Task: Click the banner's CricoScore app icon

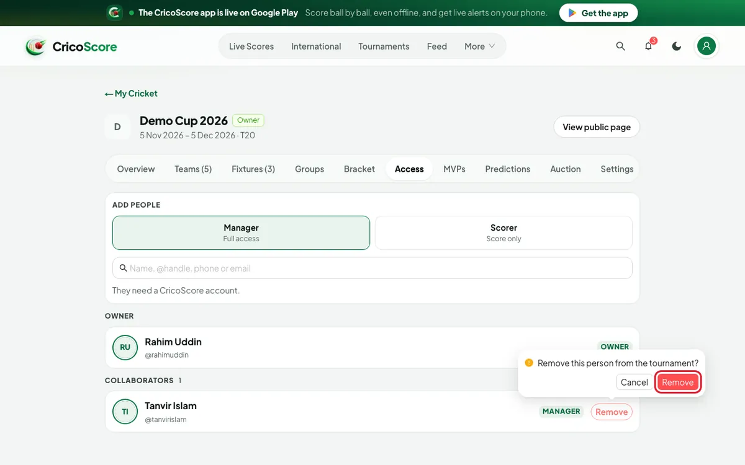Action: [x=114, y=12]
